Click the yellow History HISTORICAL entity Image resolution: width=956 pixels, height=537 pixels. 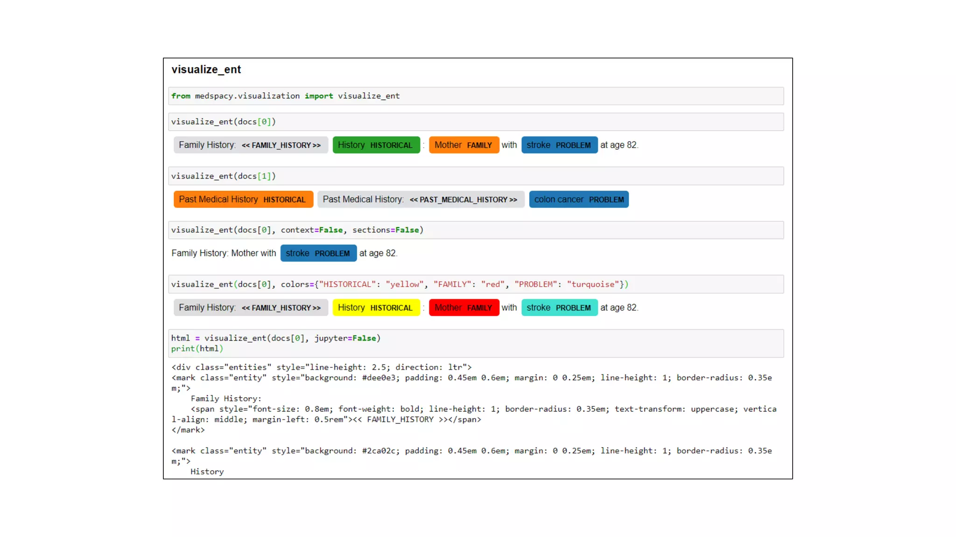(x=376, y=308)
